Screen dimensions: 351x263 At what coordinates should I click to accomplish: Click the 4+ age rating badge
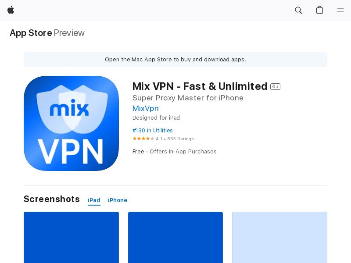(275, 86)
